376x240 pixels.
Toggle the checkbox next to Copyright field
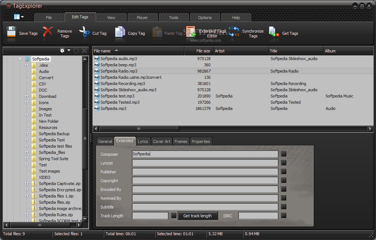click(x=284, y=180)
